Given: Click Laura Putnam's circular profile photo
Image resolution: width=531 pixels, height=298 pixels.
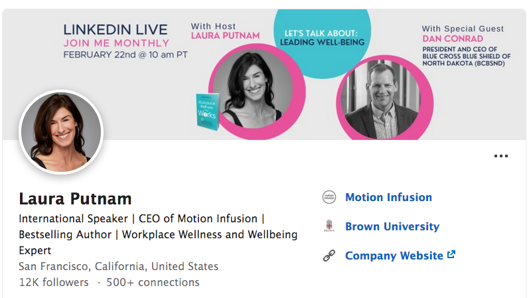Looking at the screenshot, I should [x=61, y=131].
